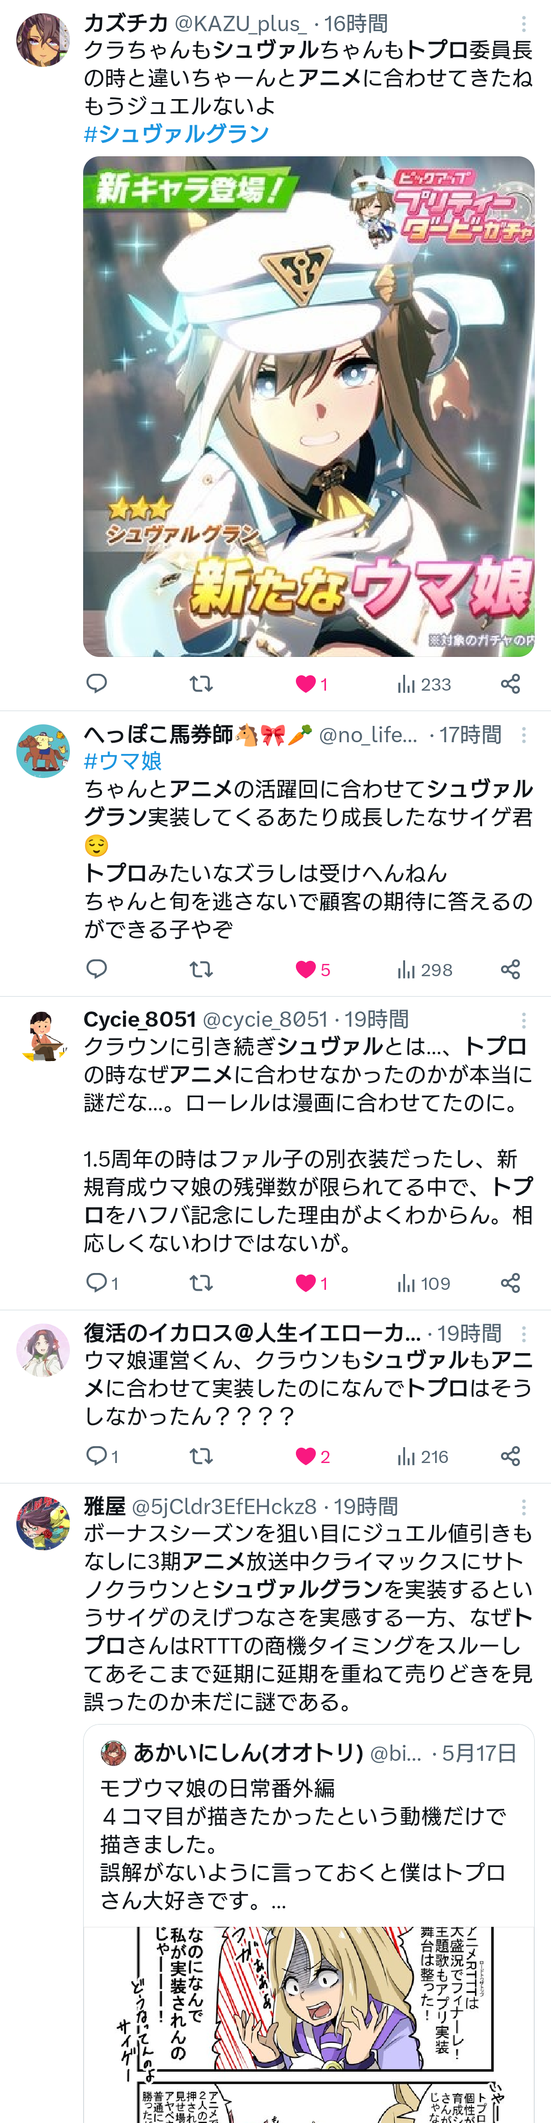View analytics showing 298 views
Image resolution: width=551 pixels, height=2123 pixels.
coord(425,969)
